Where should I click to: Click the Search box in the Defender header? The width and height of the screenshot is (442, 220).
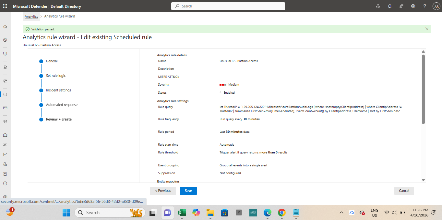pyautogui.click(x=228, y=6)
